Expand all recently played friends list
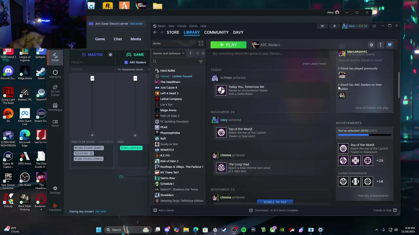The height and width of the screenshot is (235, 419). point(360,60)
